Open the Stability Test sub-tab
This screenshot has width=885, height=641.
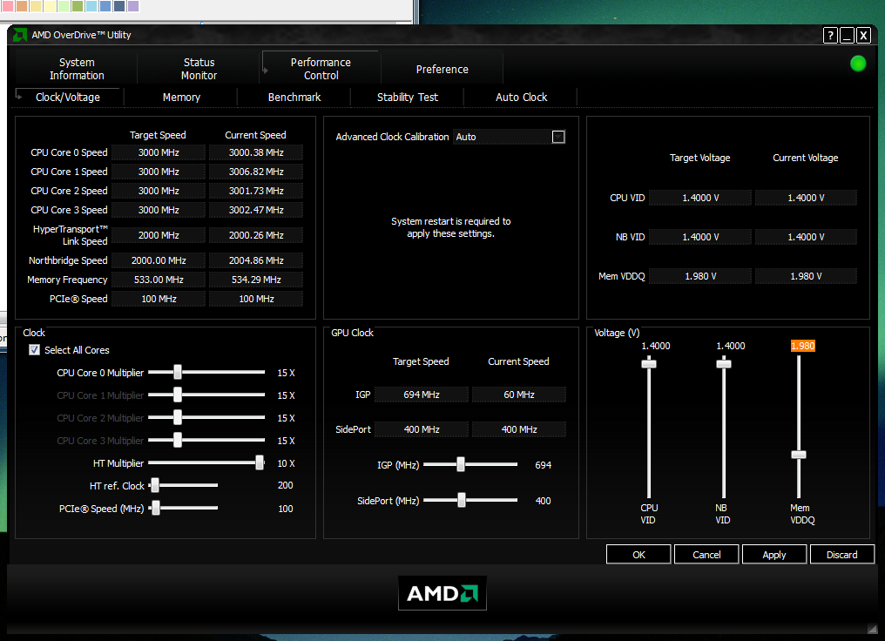click(x=407, y=97)
